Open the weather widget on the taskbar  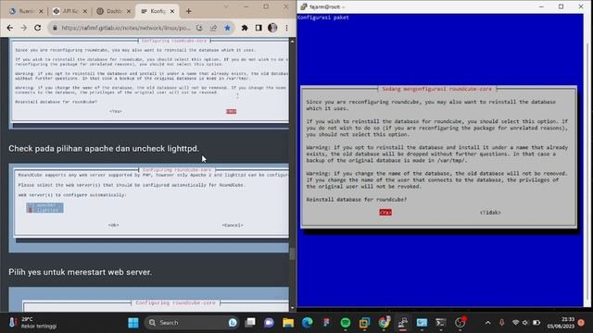click(32, 323)
